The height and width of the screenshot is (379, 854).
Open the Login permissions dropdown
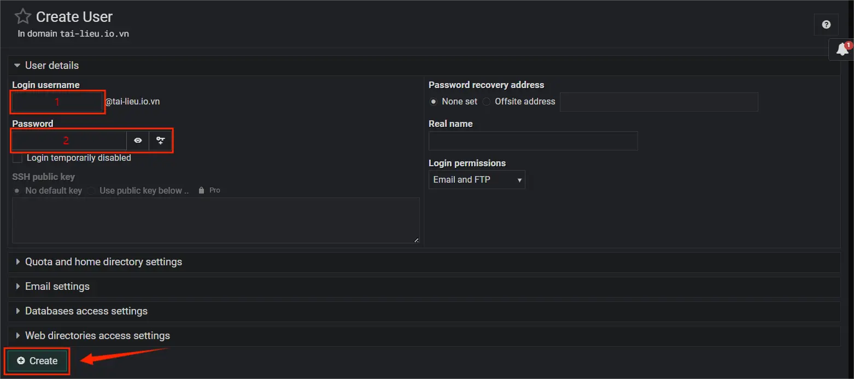(476, 179)
